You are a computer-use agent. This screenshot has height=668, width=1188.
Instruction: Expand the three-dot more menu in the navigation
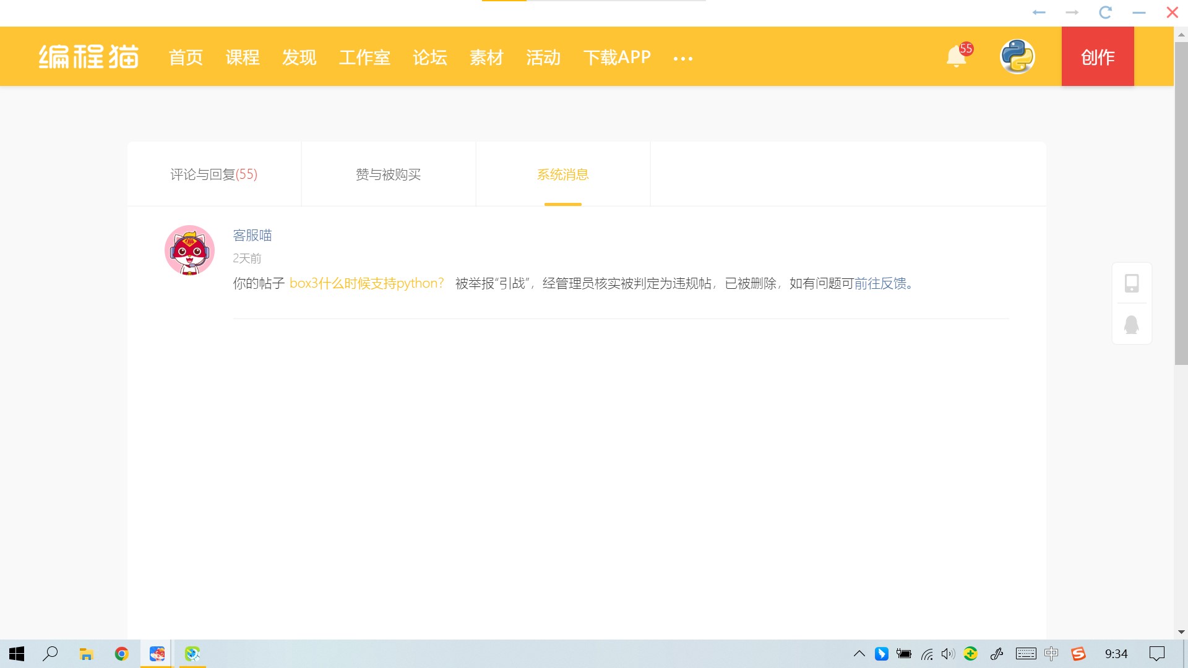683,59
